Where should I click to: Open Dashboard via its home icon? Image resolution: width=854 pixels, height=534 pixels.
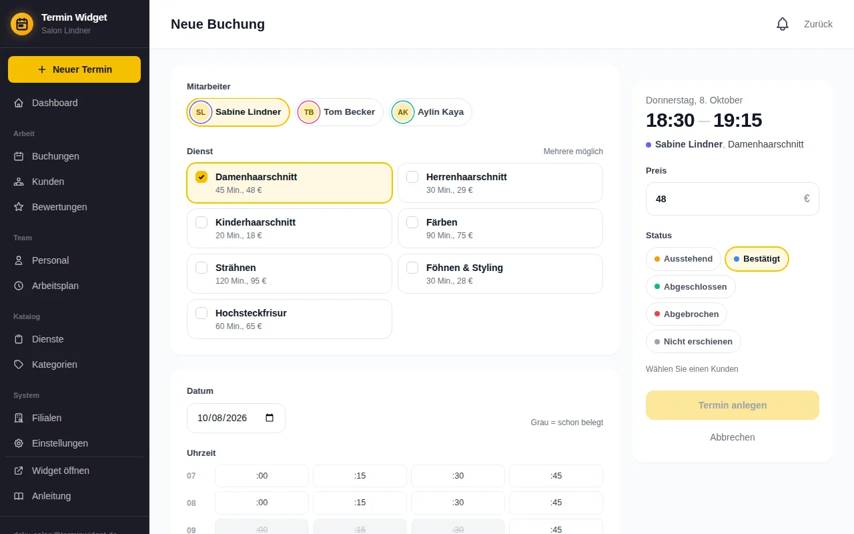(19, 103)
